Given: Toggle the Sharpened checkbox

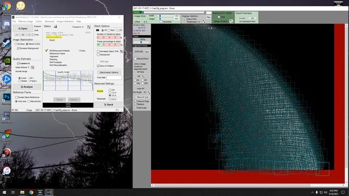Looking at the screenshot, I should [98, 54].
